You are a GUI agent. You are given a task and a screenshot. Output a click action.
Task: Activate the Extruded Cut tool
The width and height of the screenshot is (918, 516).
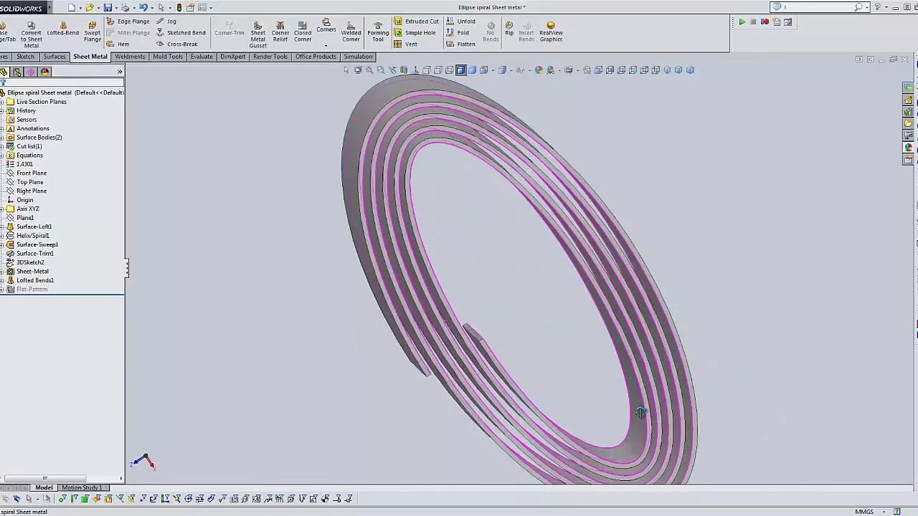click(x=421, y=21)
